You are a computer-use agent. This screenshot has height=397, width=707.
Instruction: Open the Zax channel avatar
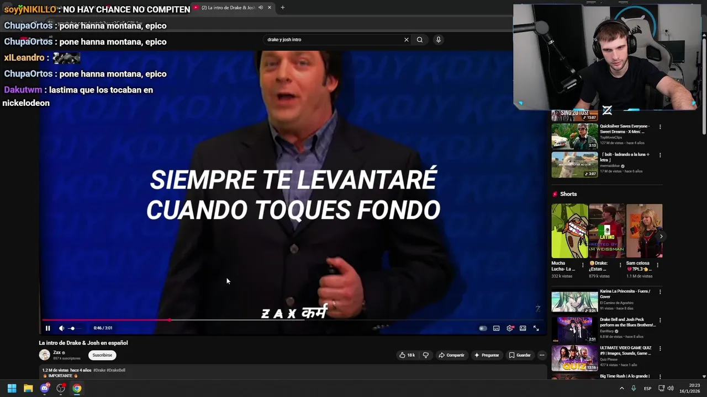point(44,355)
